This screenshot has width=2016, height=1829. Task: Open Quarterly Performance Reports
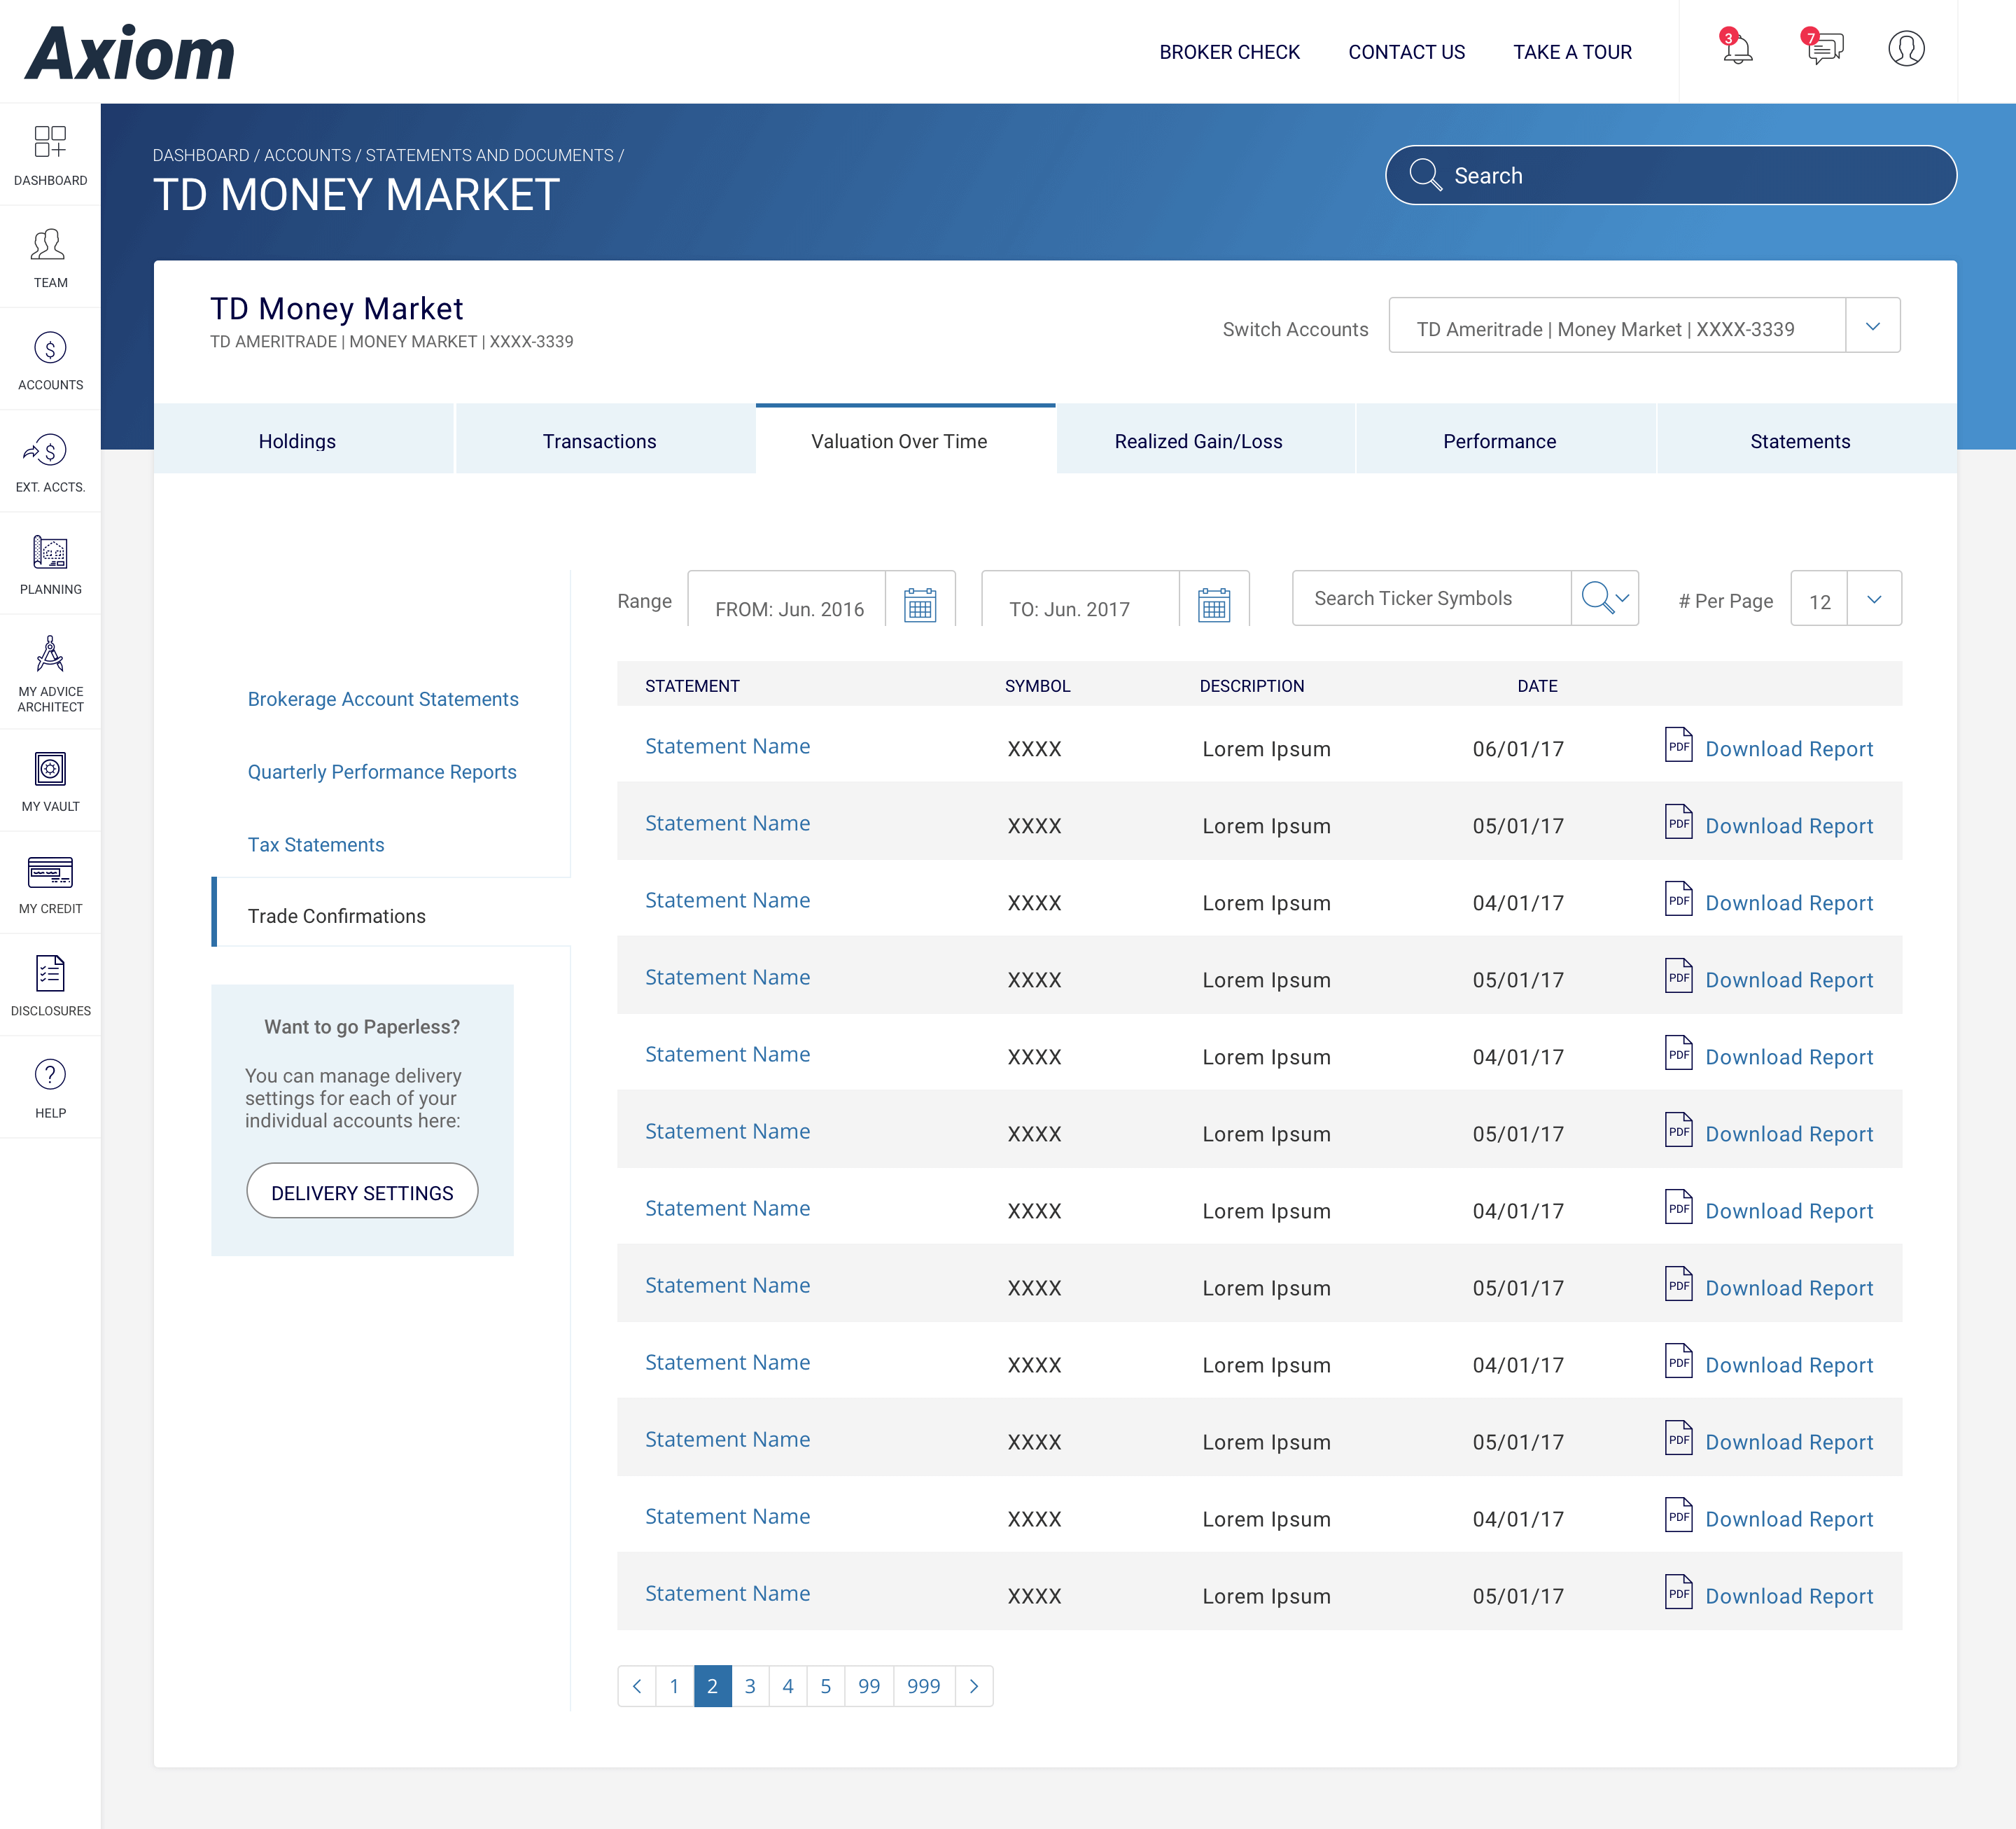[x=382, y=772]
